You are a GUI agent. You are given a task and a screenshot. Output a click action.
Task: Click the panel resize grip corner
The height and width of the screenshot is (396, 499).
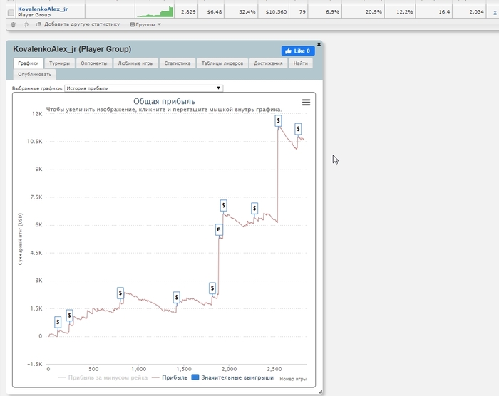click(x=320, y=392)
